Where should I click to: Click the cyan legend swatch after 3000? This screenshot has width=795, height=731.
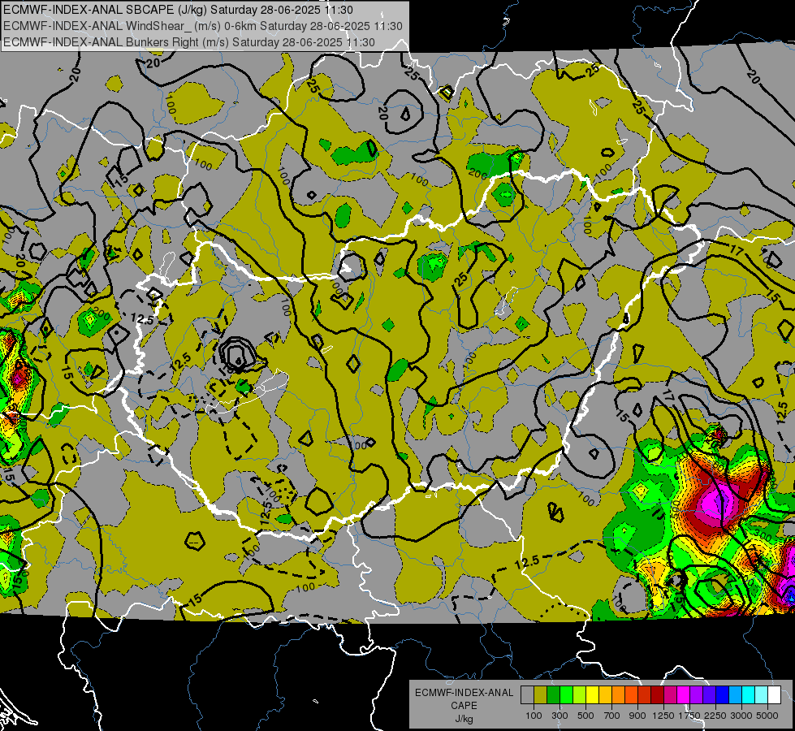pos(749,694)
